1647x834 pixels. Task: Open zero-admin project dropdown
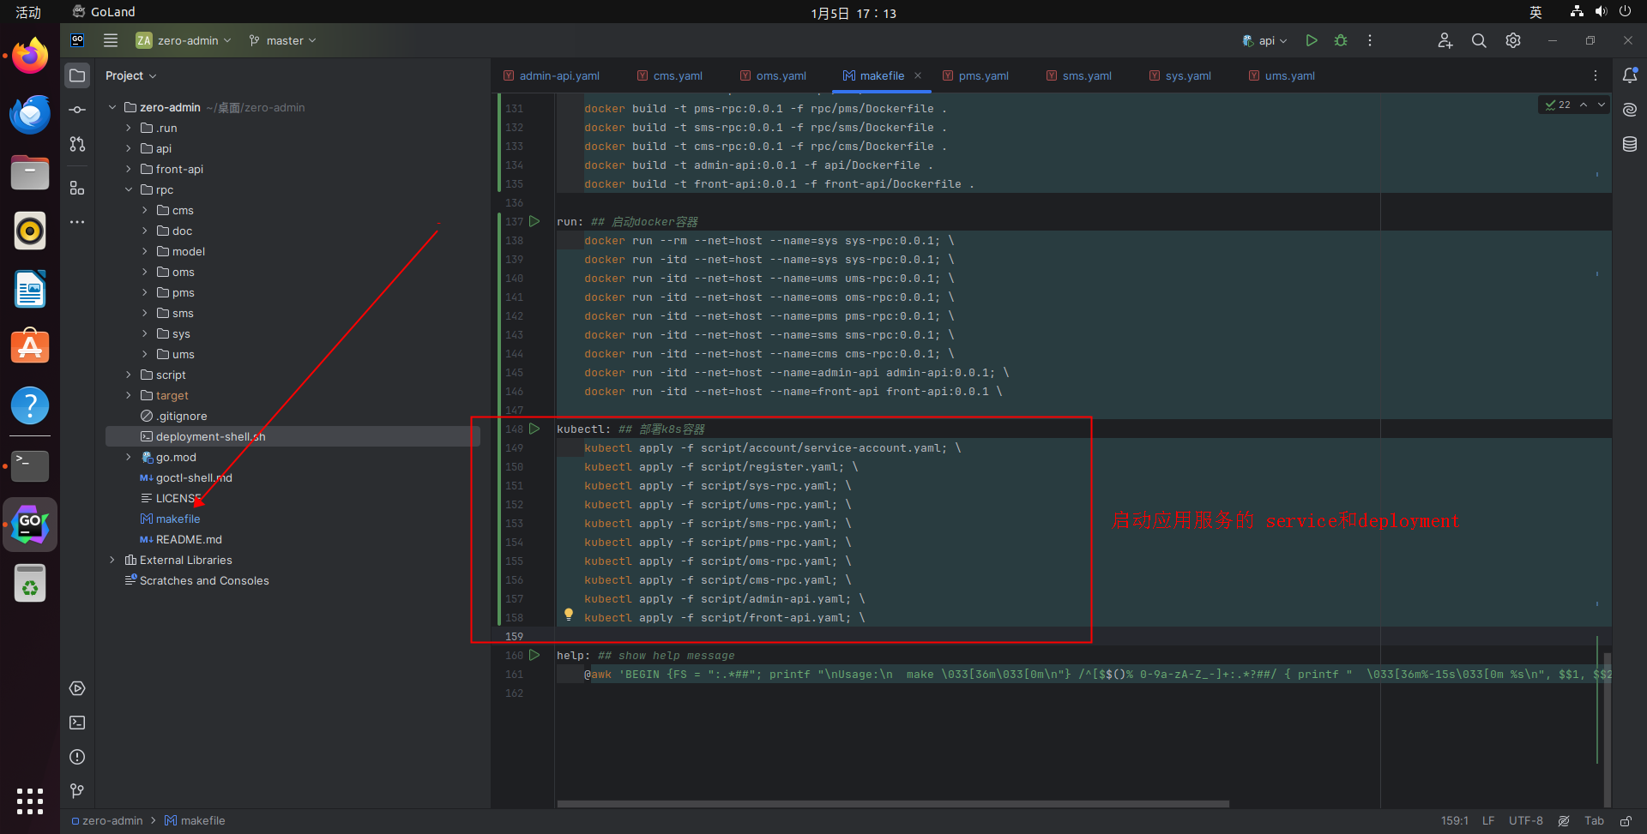click(x=184, y=40)
